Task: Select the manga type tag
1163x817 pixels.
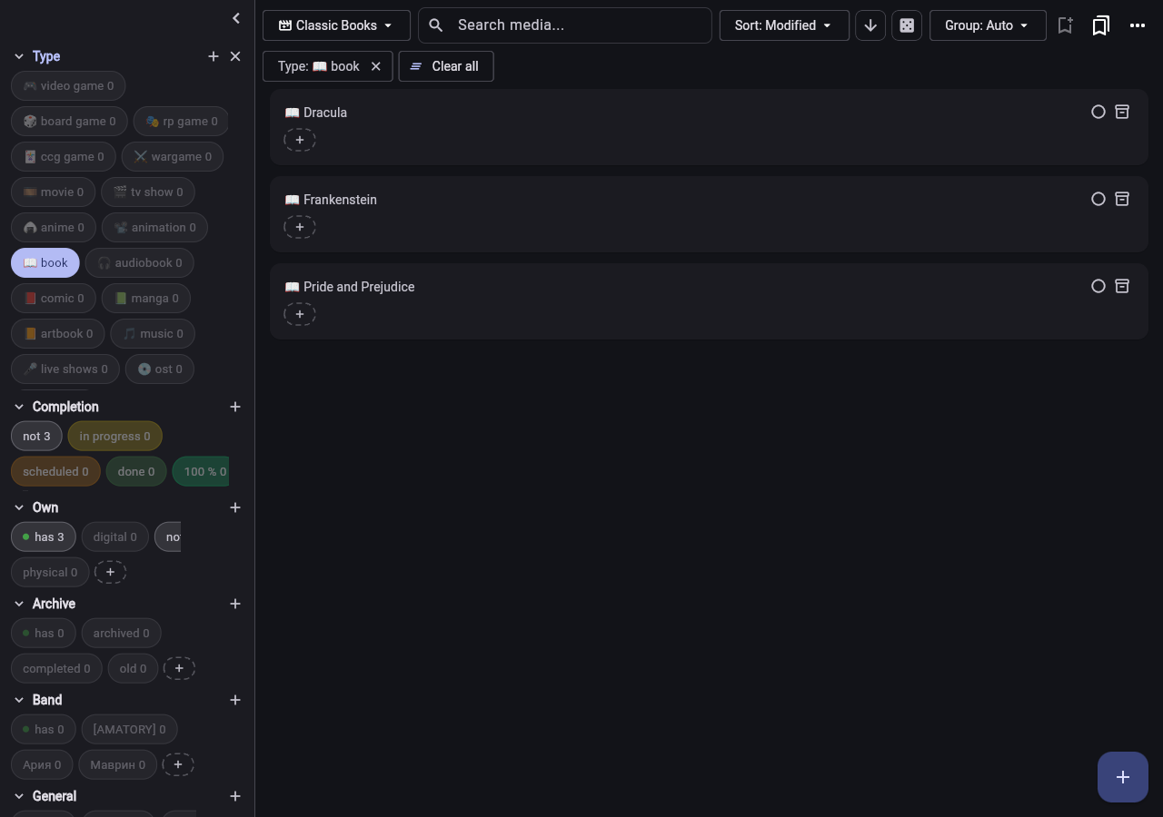Action: tap(146, 298)
